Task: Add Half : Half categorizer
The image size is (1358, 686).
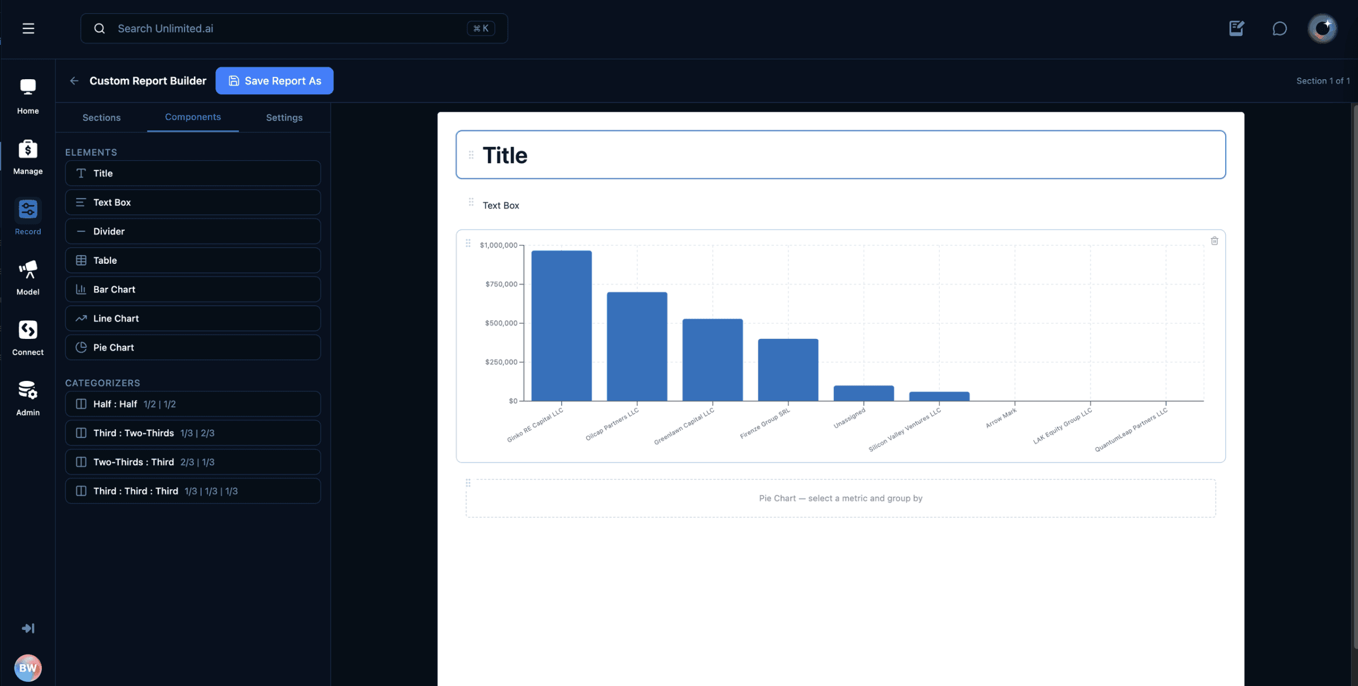Action: pos(193,404)
